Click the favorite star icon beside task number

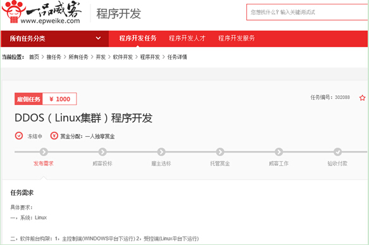coord(362,97)
